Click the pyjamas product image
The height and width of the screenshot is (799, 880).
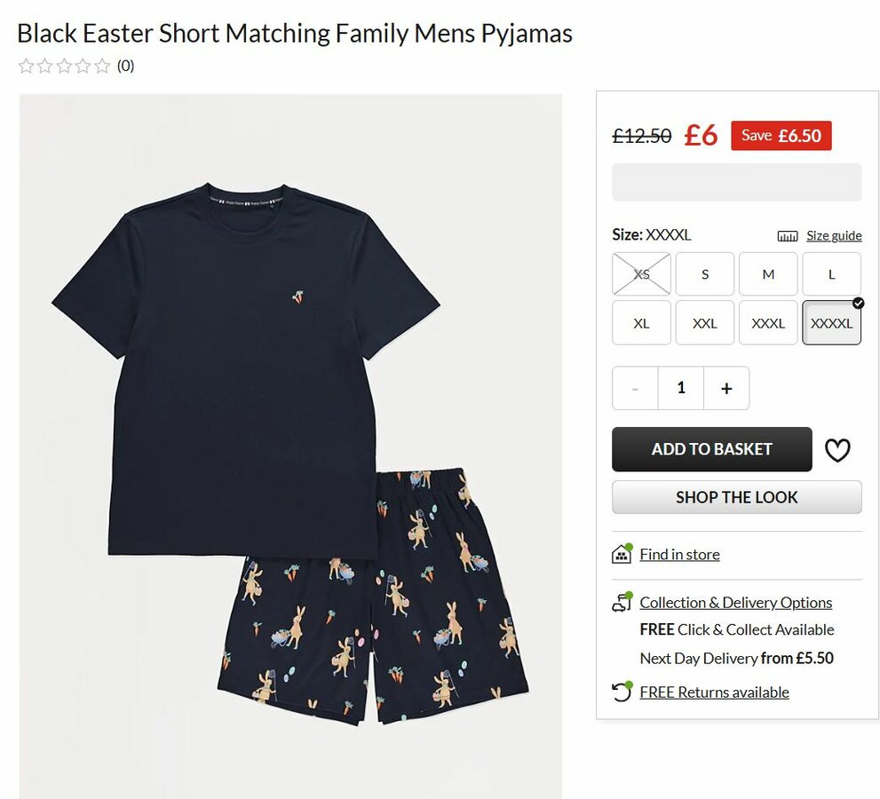[x=290, y=444]
